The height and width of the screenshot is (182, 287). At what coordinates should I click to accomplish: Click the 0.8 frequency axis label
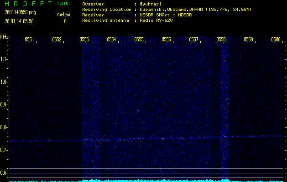click(4, 127)
